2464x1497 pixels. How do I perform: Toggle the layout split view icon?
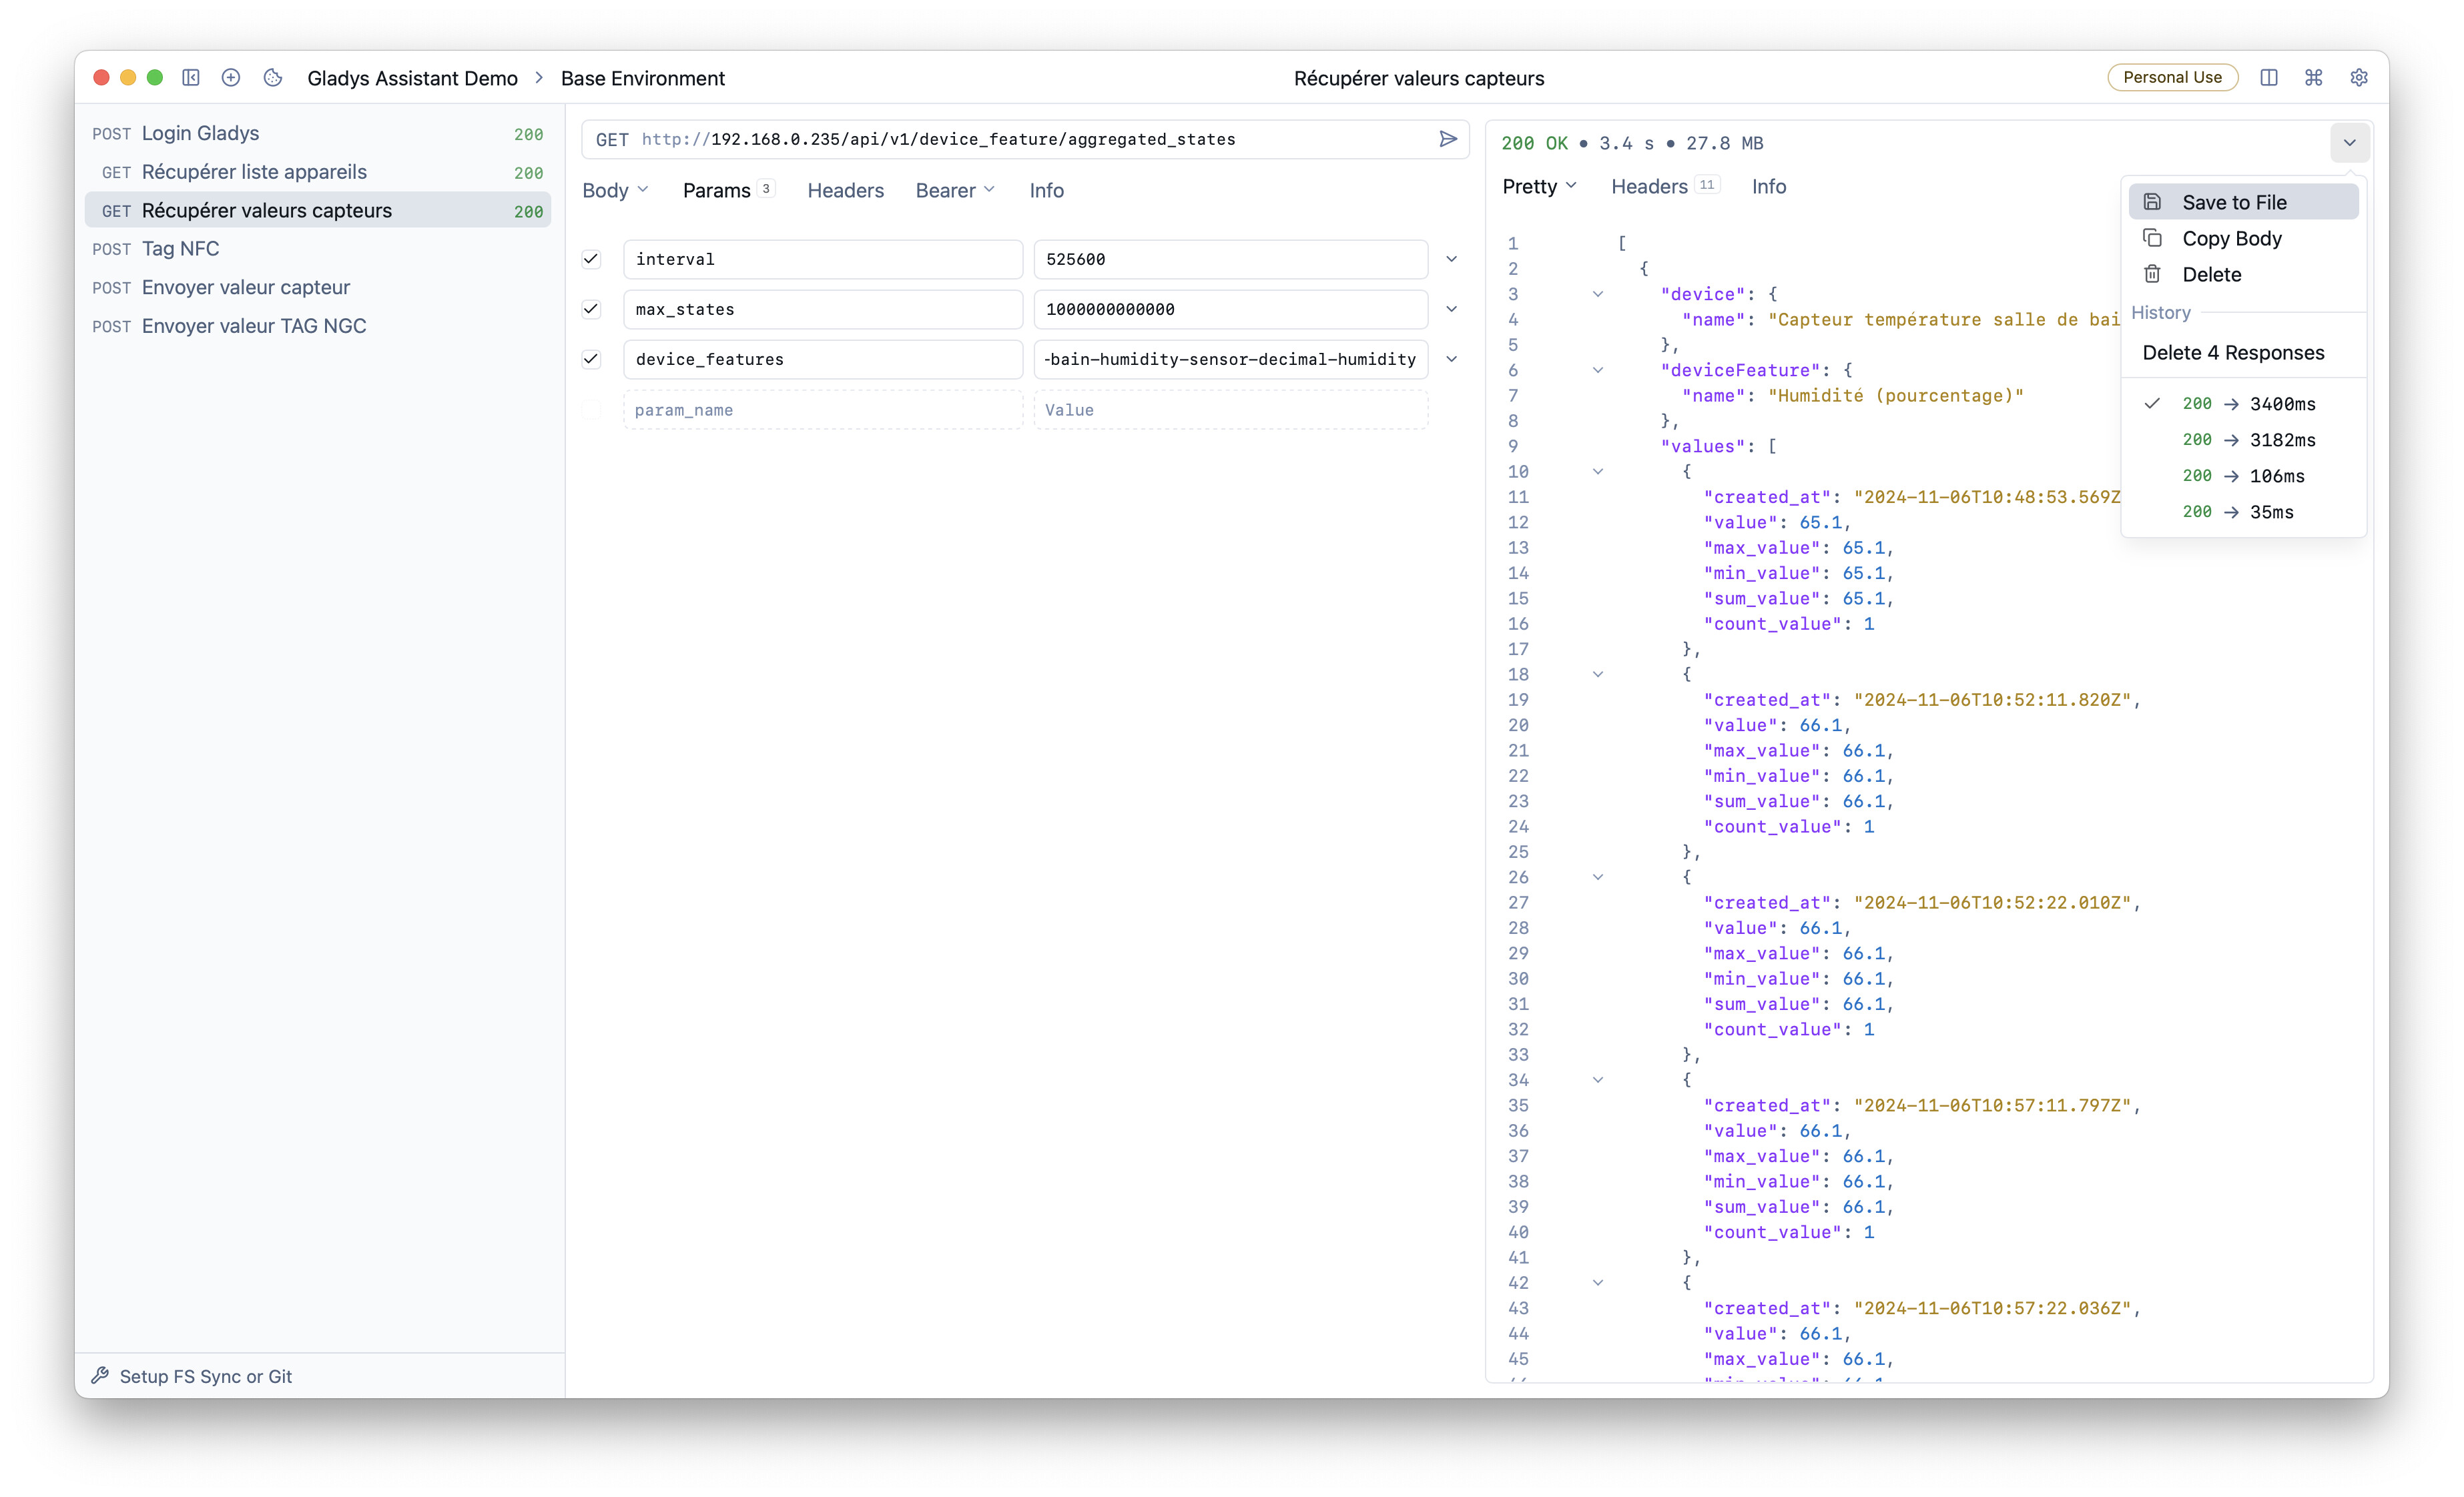2268,78
